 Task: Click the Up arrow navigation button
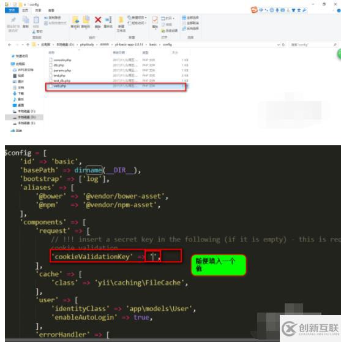click(28, 45)
